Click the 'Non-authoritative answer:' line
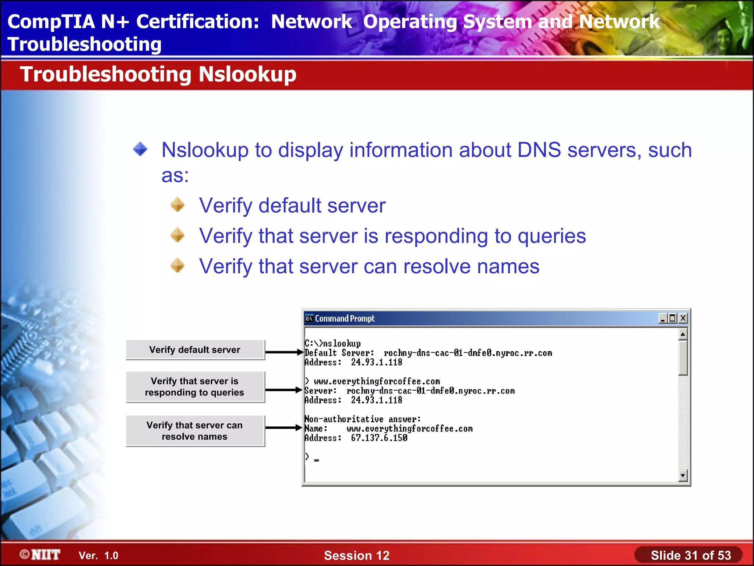 coord(363,419)
